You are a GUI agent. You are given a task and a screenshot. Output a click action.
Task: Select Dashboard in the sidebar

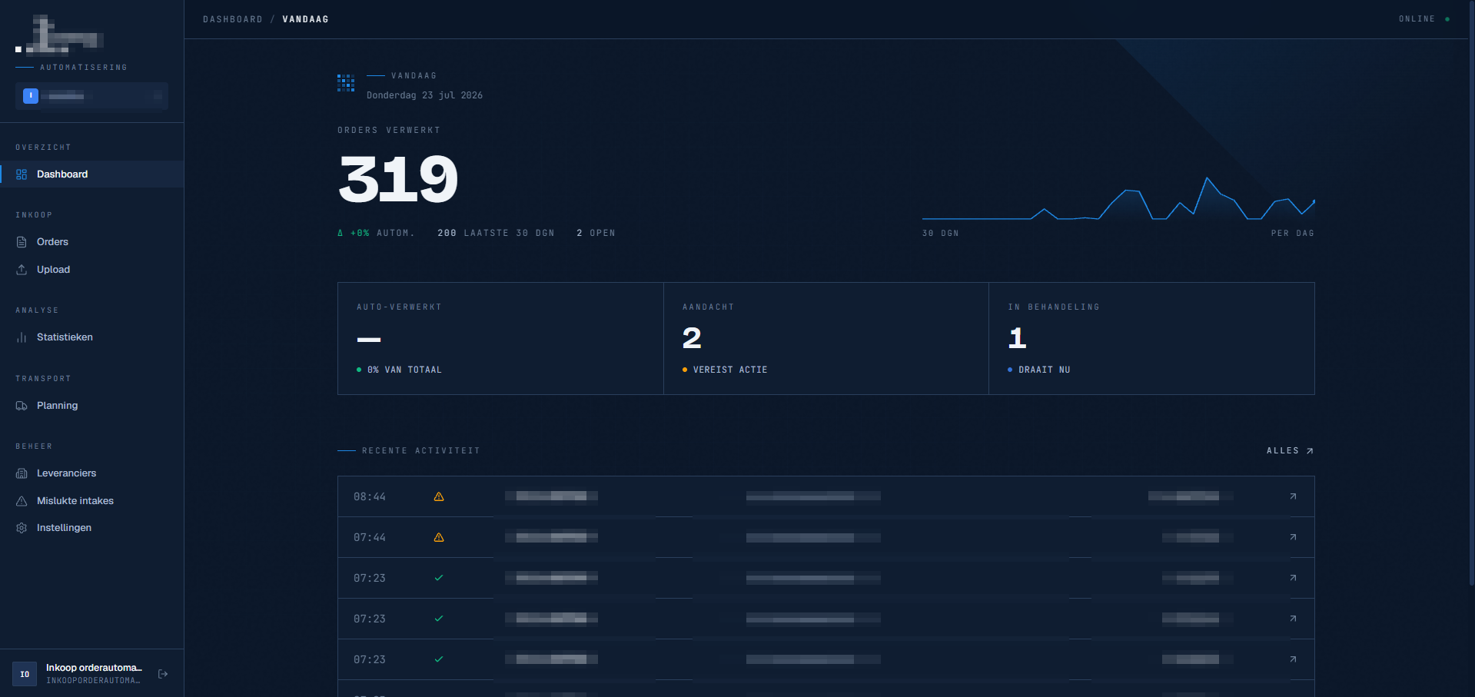pos(91,174)
